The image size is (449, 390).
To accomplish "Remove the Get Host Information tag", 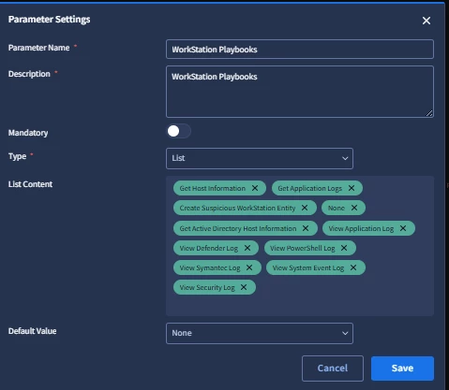I will [255, 188].
